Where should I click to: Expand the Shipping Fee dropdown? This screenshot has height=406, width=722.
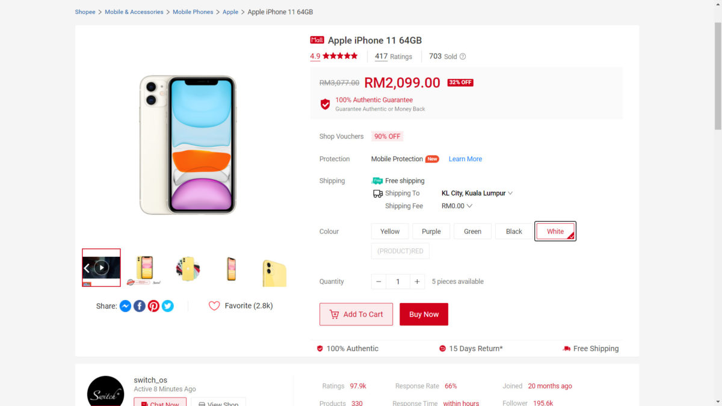pos(469,206)
